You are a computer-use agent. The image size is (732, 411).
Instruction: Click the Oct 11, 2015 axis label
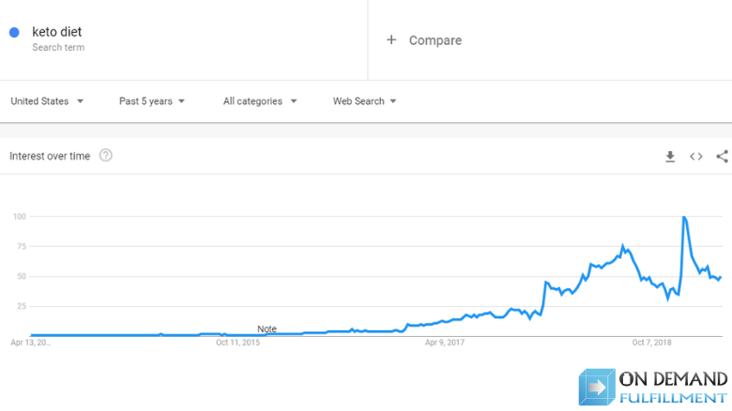(x=237, y=342)
